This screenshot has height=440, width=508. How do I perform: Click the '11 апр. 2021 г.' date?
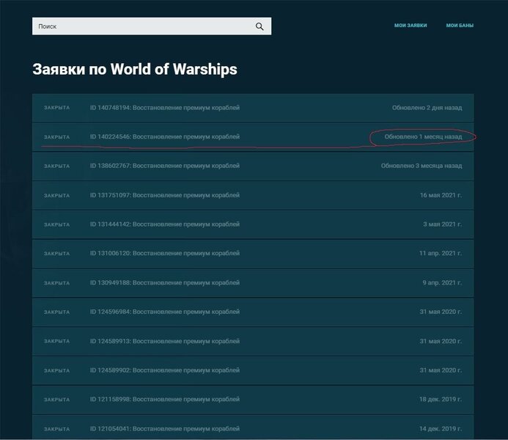tap(441, 254)
